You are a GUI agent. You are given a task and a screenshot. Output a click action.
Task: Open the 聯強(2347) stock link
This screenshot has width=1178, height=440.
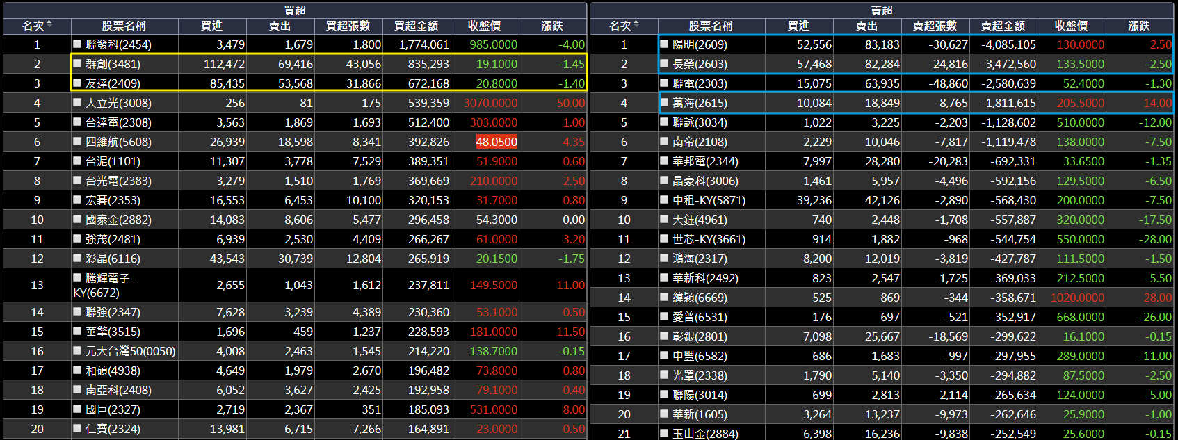(113, 312)
